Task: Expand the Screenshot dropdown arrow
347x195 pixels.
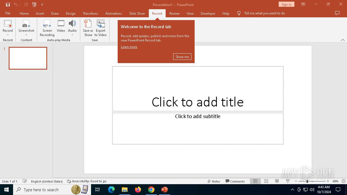Action: coord(26,35)
